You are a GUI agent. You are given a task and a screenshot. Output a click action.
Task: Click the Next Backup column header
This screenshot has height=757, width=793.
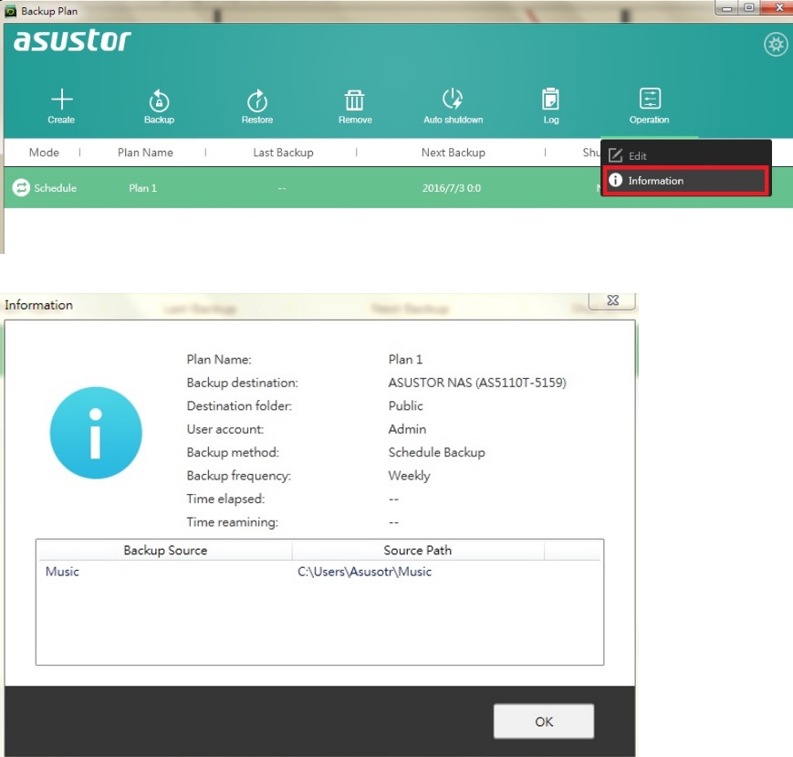(x=454, y=152)
